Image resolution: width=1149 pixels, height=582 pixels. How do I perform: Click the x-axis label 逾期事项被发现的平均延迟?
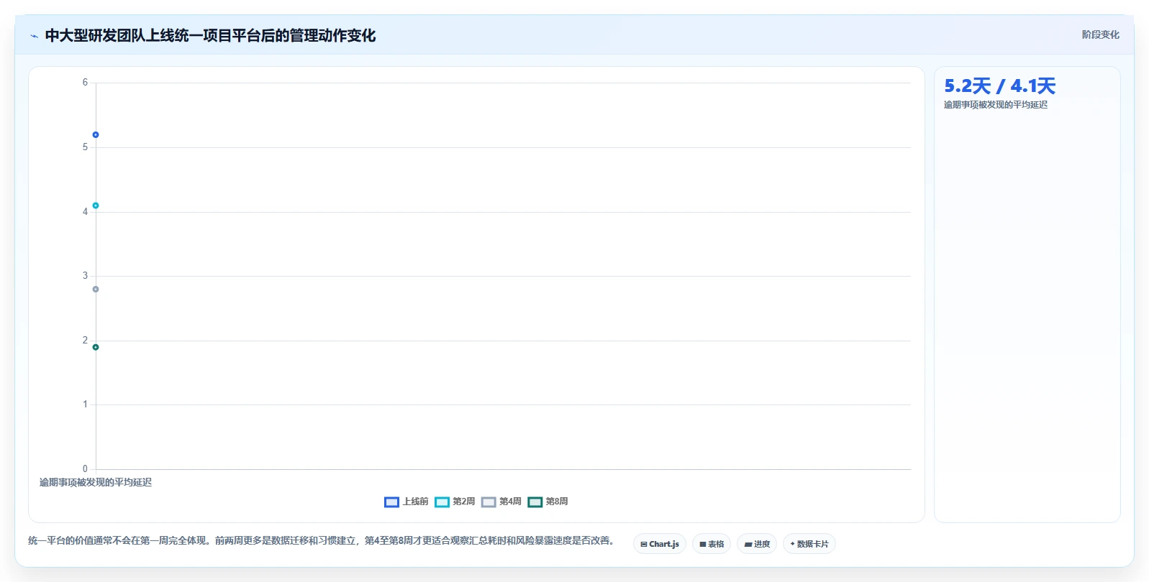click(96, 482)
